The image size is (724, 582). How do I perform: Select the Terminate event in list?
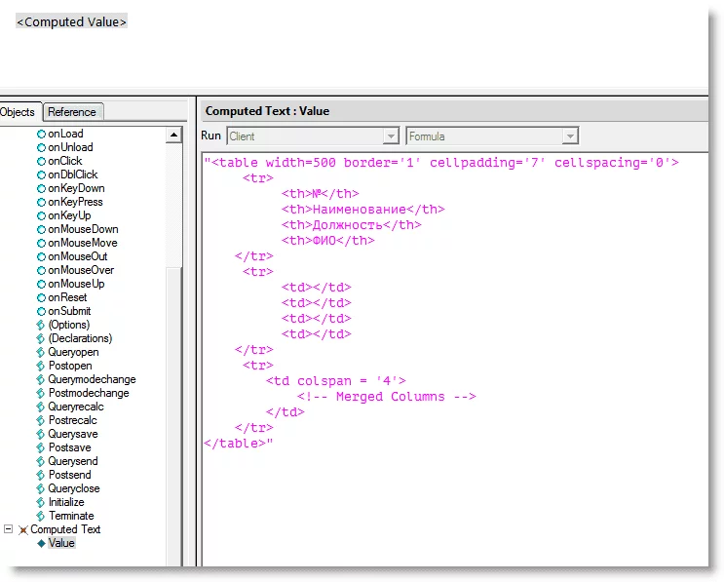[71, 516]
